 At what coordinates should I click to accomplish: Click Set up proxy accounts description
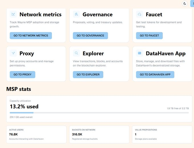[x=32, y=63]
